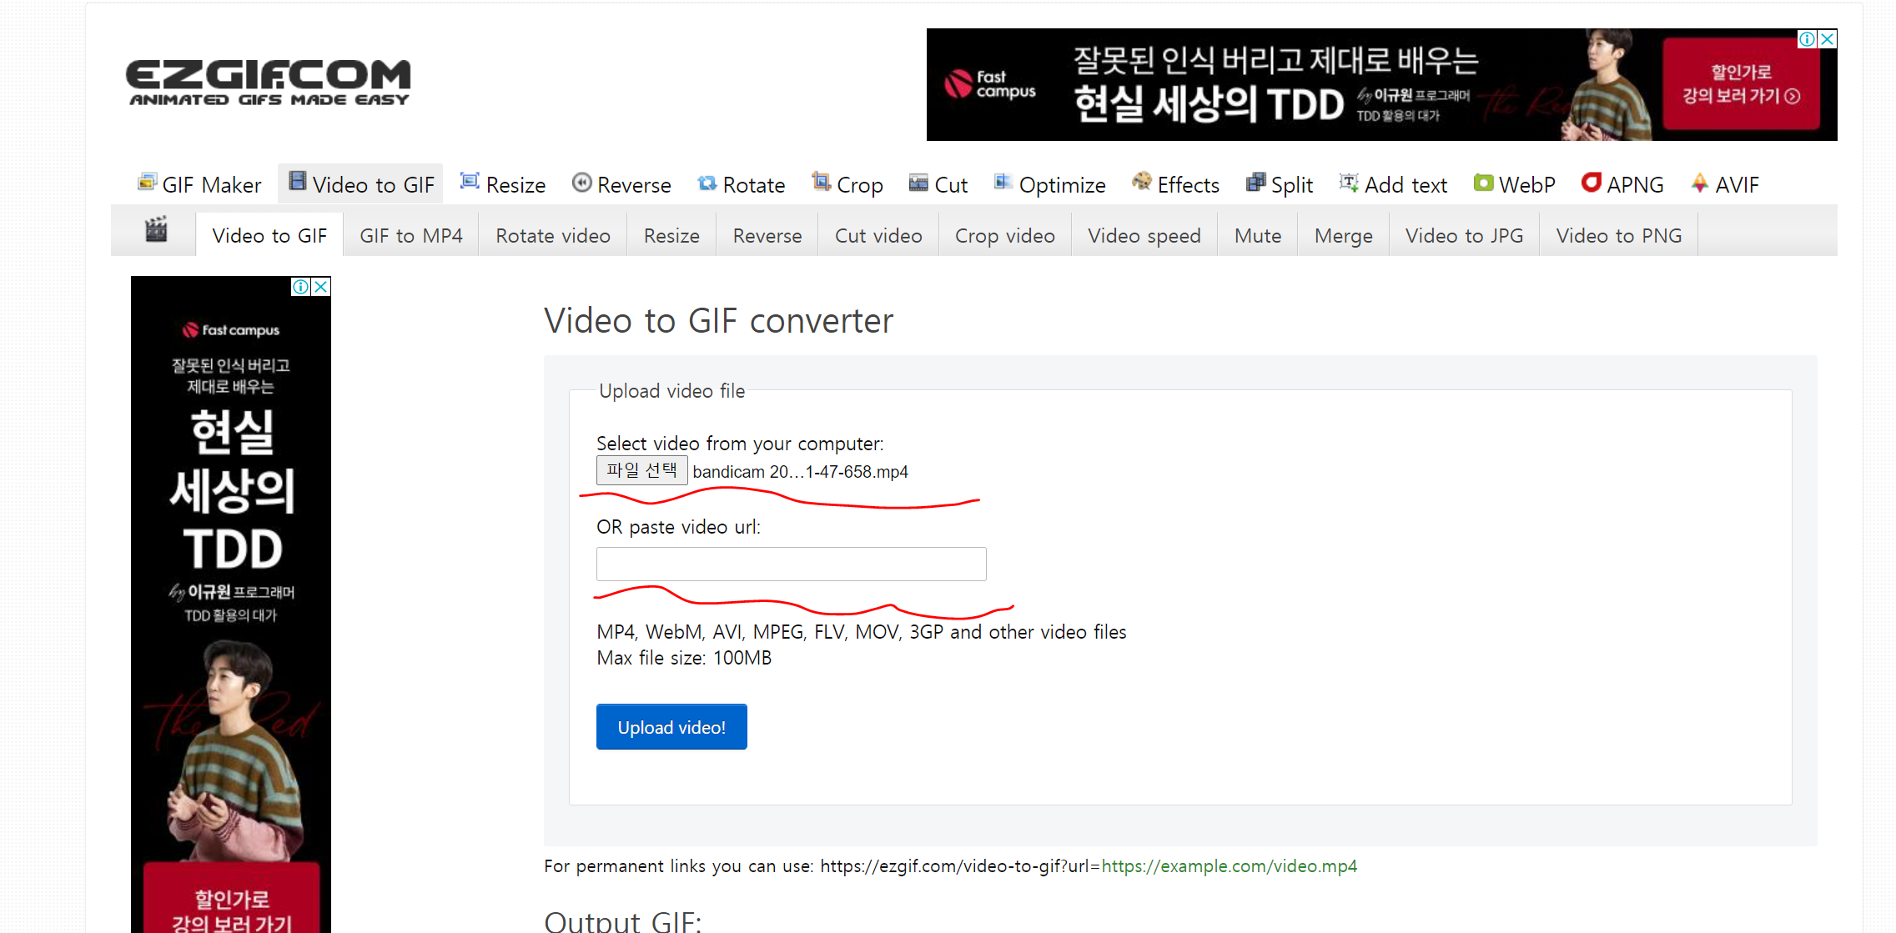Click the video clapperboard icon in submenu
Screen dimensions: 1896x933
pyautogui.click(x=156, y=229)
